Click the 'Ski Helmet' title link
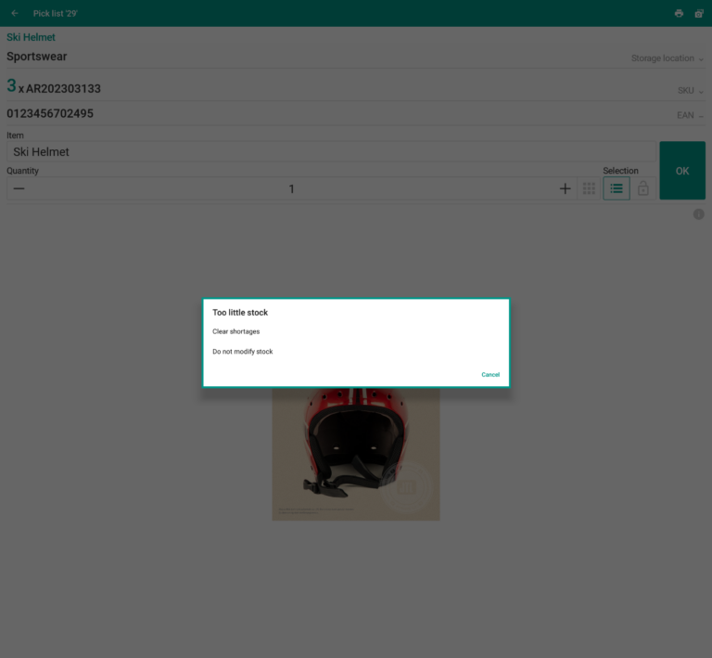 pyautogui.click(x=32, y=37)
